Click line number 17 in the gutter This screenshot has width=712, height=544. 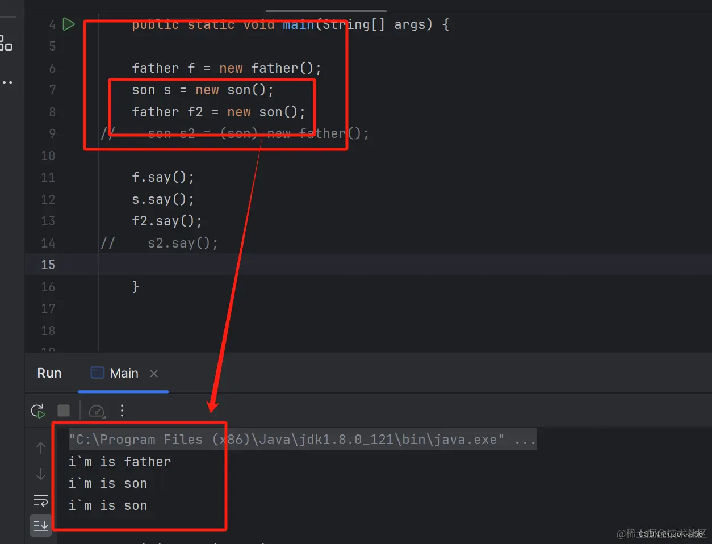click(x=48, y=308)
